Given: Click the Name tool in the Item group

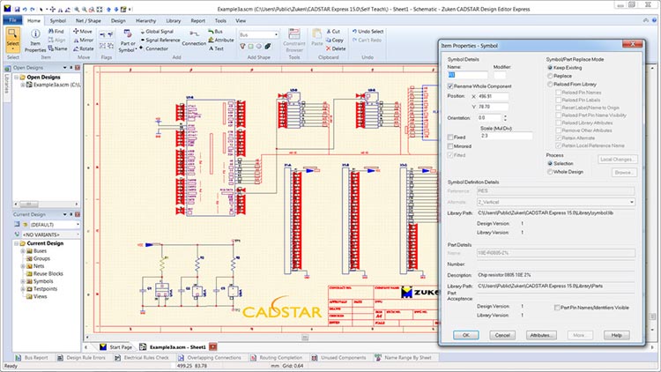Looking at the screenshot, I should [x=57, y=48].
